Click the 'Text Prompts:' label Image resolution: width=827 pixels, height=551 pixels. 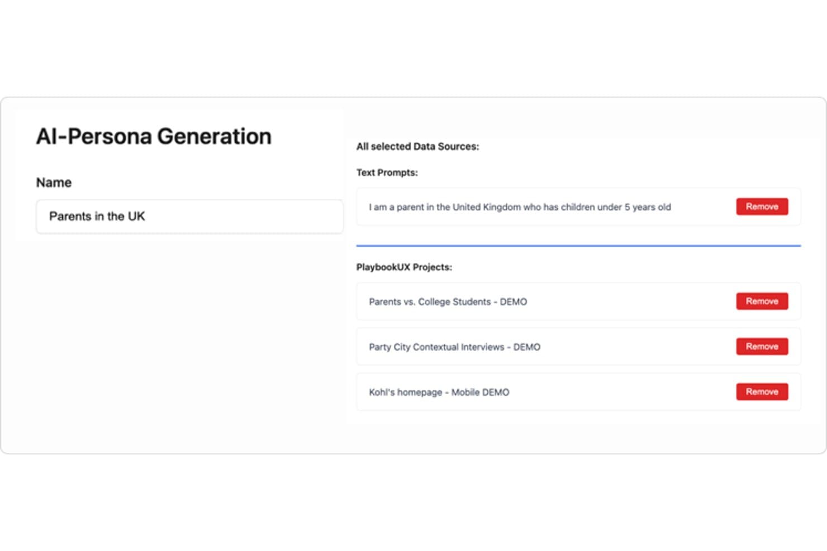click(x=387, y=173)
